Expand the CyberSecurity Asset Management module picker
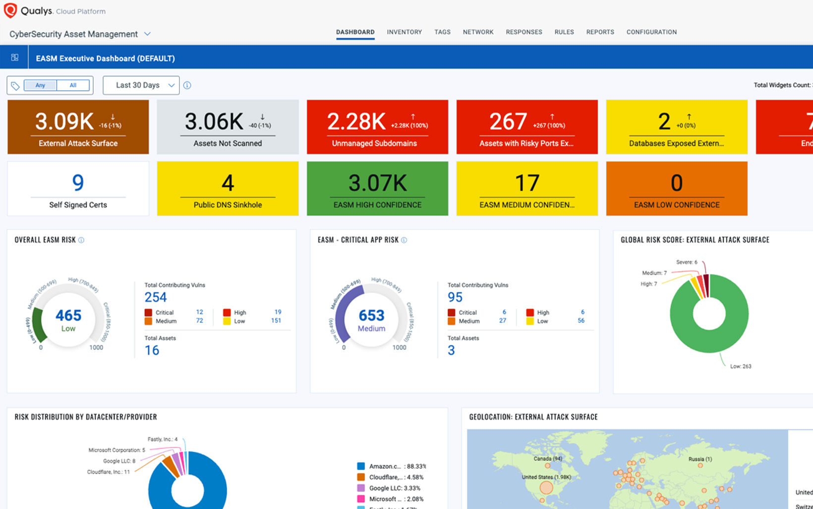 pyautogui.click(x=147, y=34)
